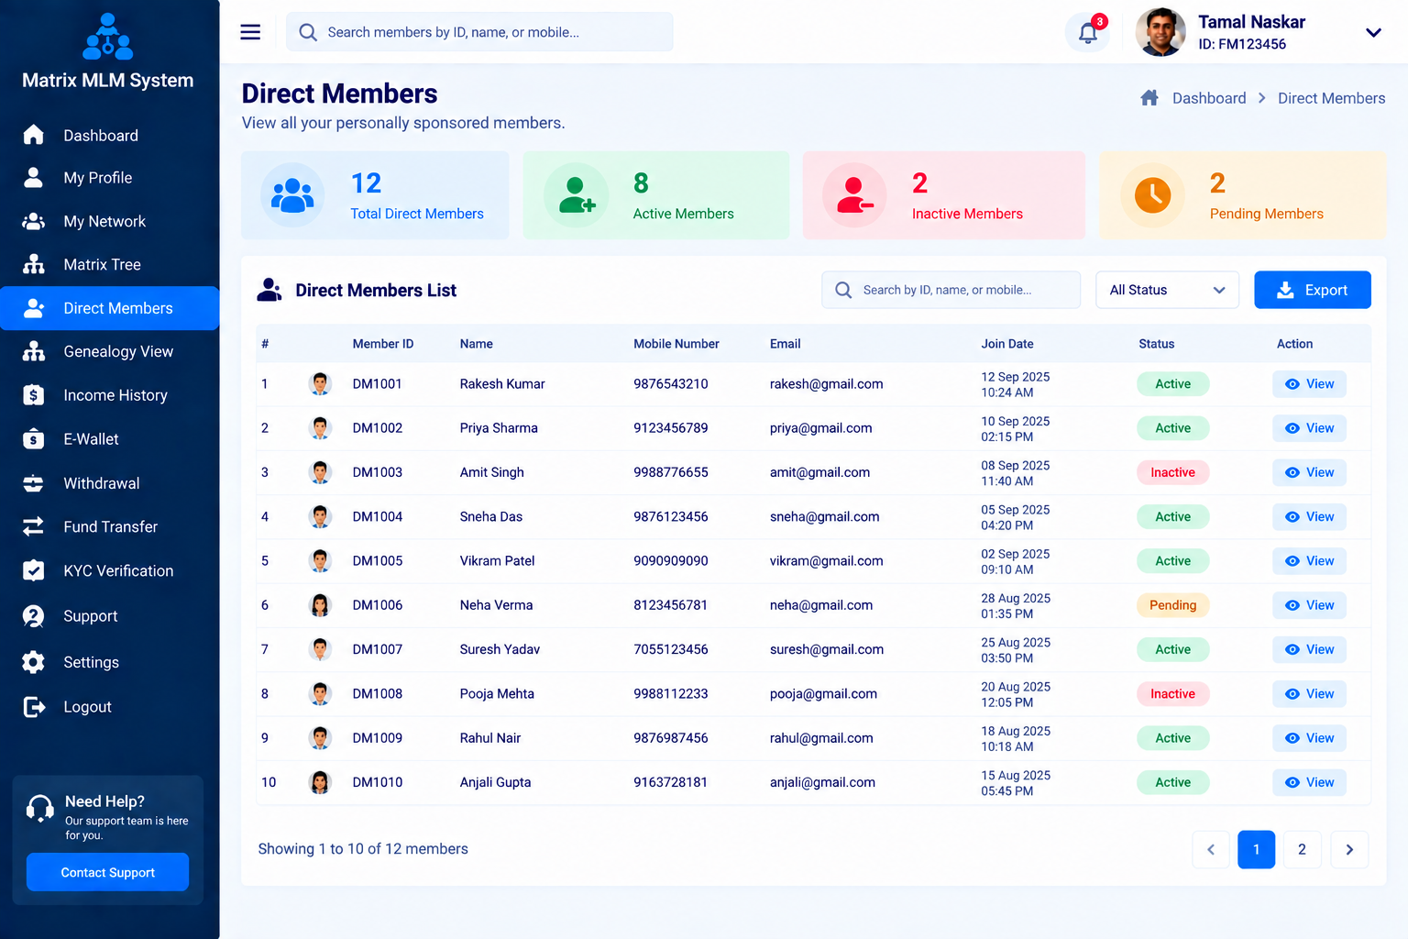Click the Genealogy View sidebar icon
1408x939 pixels.
coord(34,351)
